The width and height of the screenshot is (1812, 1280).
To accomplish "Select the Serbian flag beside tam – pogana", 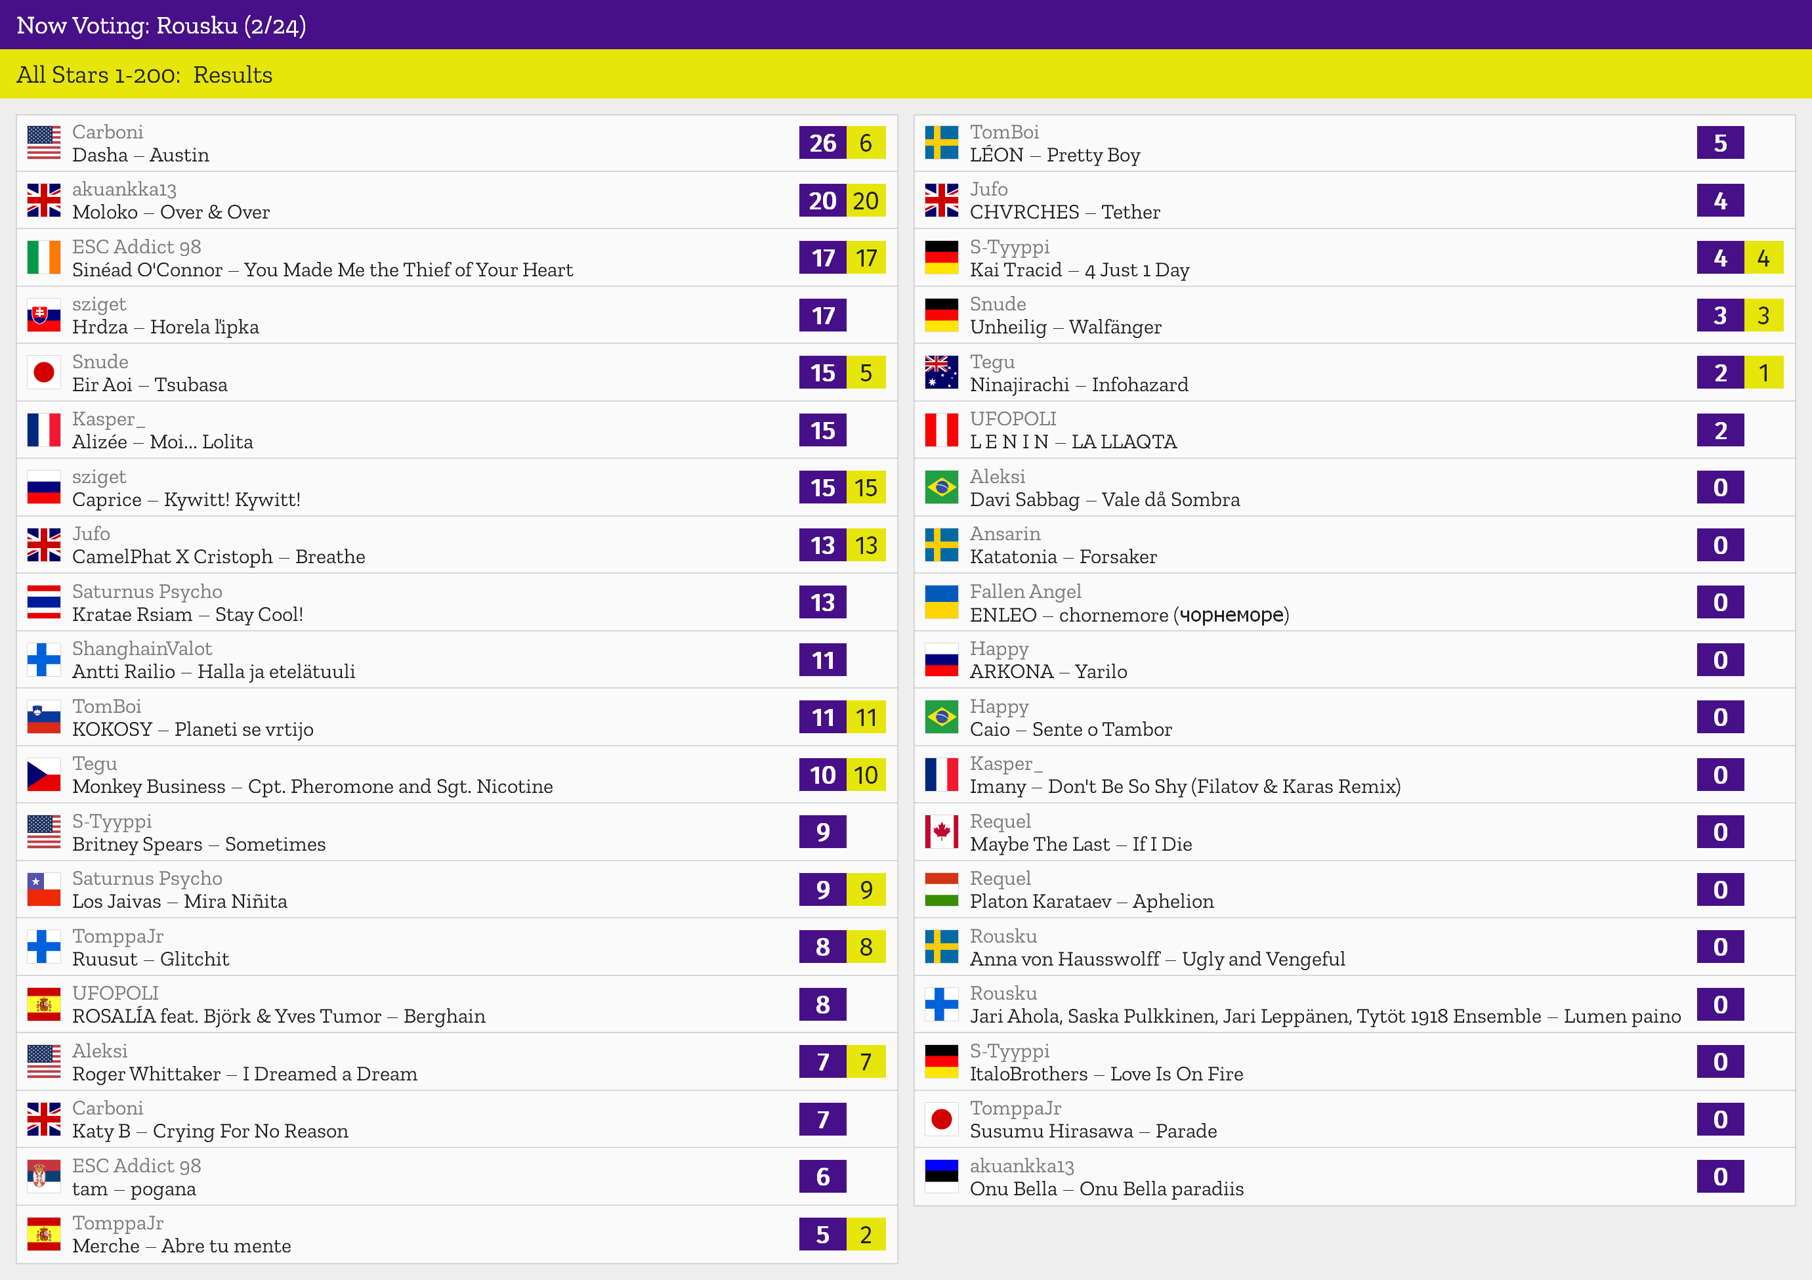I will pyautogui.click(x=43, y=1177).
